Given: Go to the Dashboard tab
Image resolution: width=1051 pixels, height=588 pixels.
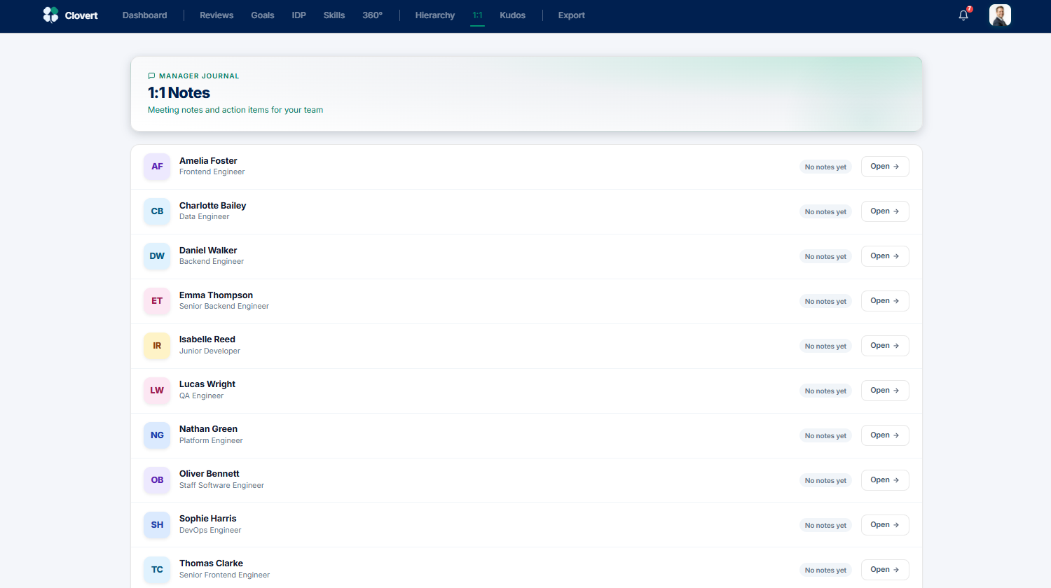Looking at the screenshot, I should 145,15.
